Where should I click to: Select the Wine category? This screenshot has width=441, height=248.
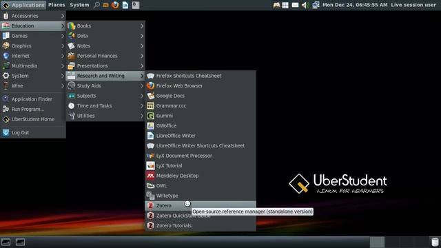(x=33, y=85)
